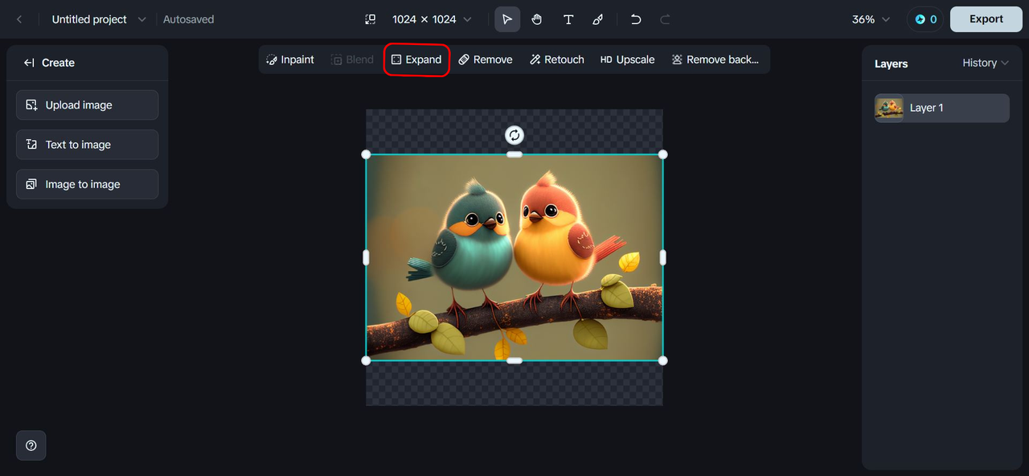The width and height of the screenshot is (1029, 476).
Task: Choose the HD Upscale tool
Action: [628, 59]
